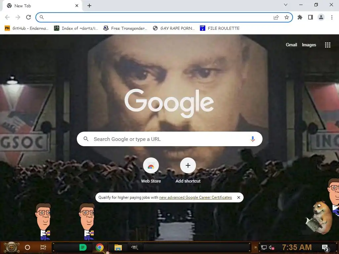Screen dimensions: 339x254
Task: Open the FILE ROULETTE bookmark
Action: click(220, 28)
